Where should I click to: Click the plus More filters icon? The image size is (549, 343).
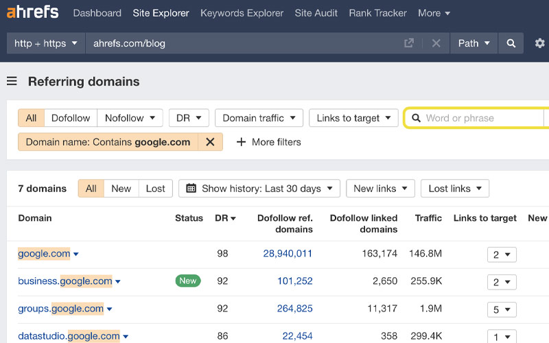click(x=241, y=142)
